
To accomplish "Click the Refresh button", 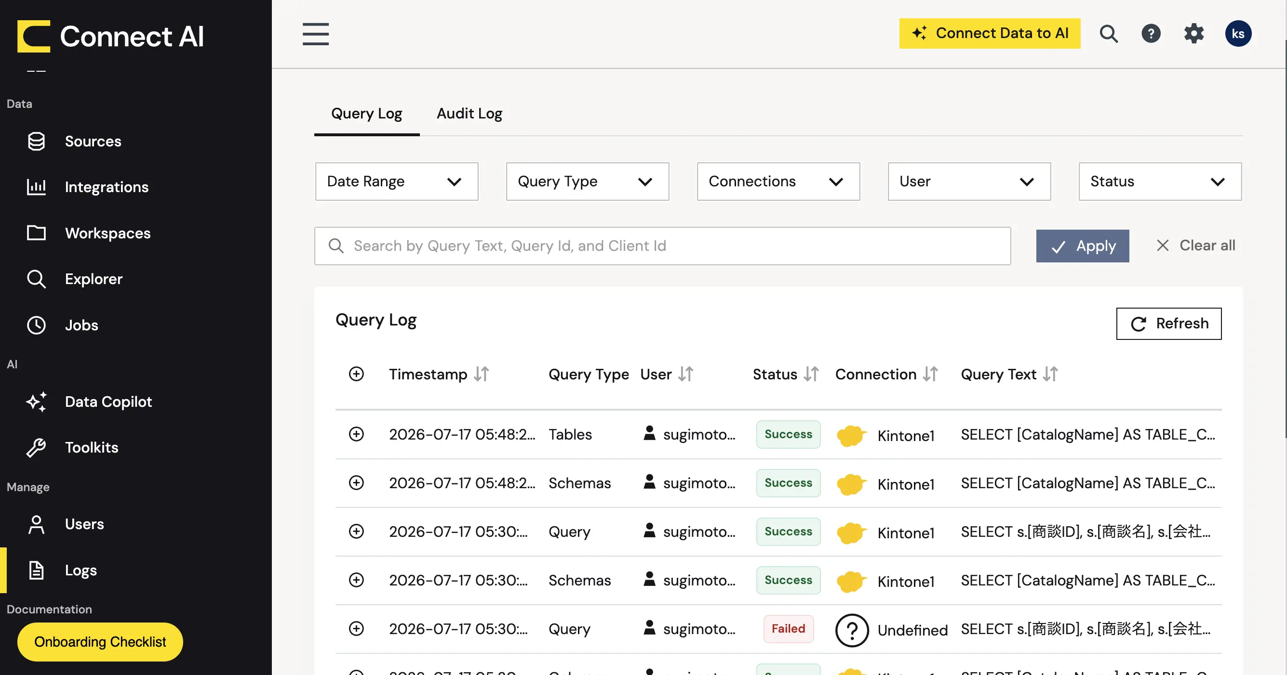I will [1169, 324].
